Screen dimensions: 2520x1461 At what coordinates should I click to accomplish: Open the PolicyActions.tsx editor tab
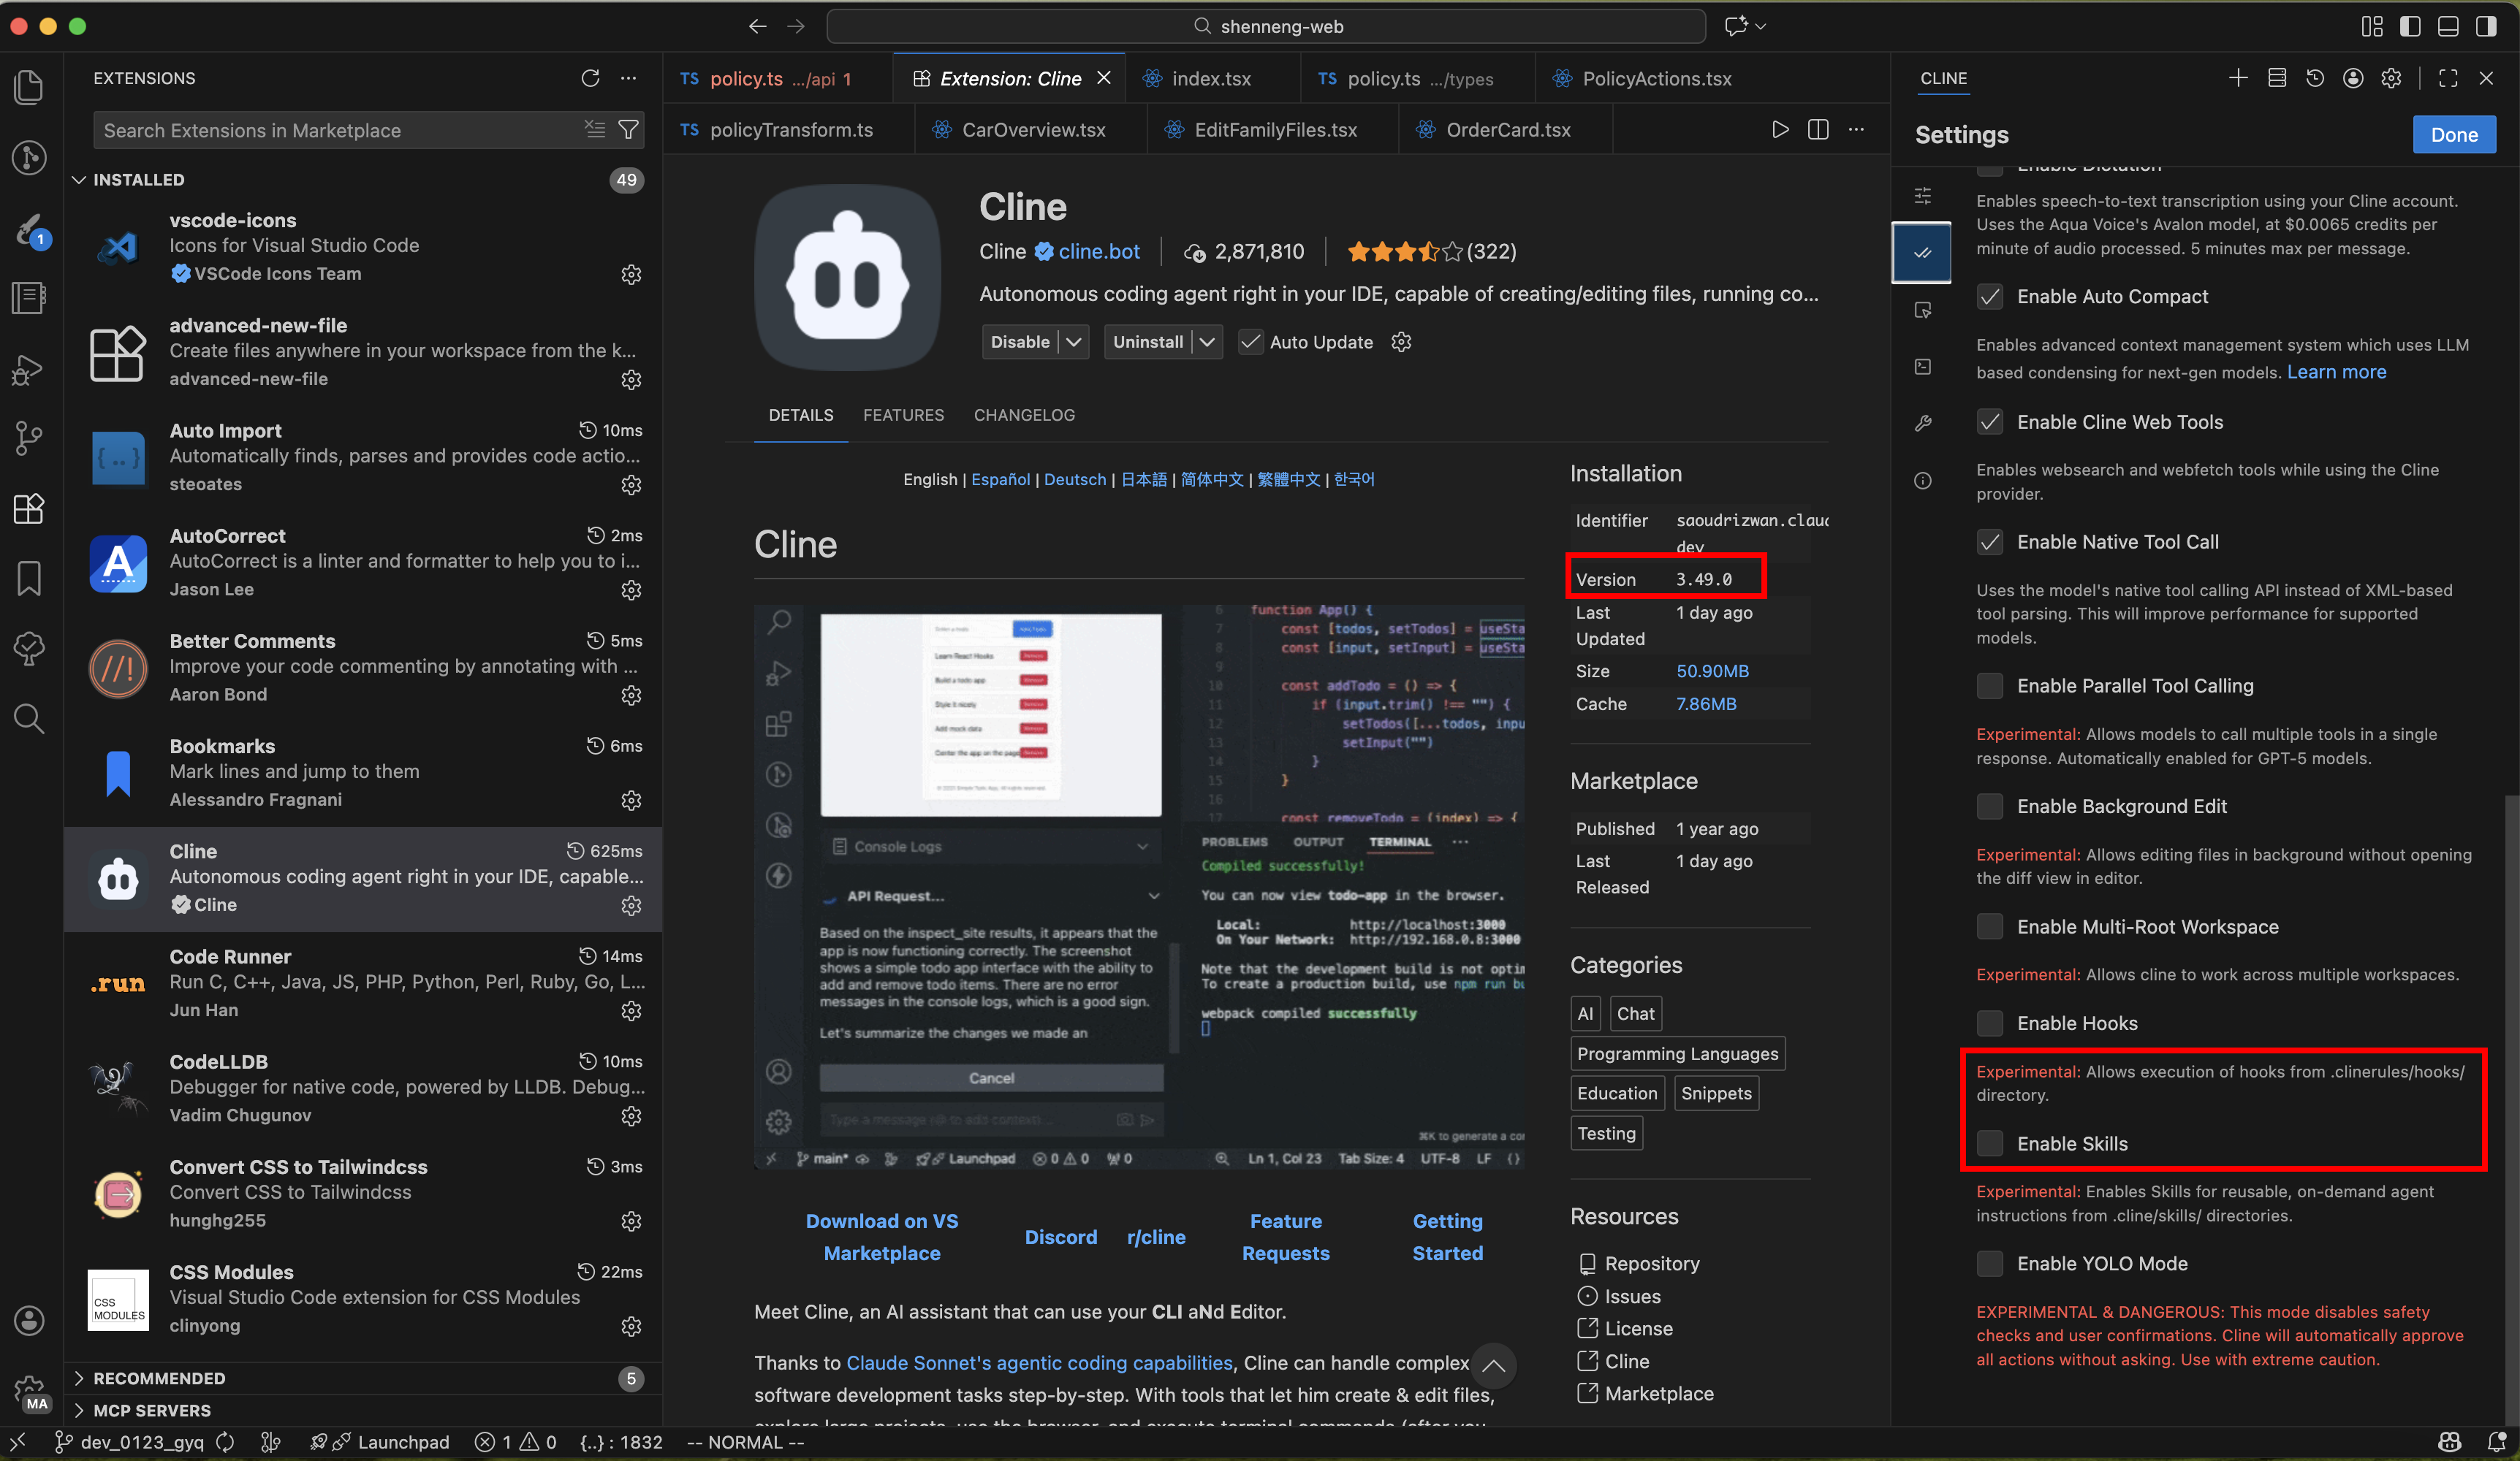point(1656,78)
